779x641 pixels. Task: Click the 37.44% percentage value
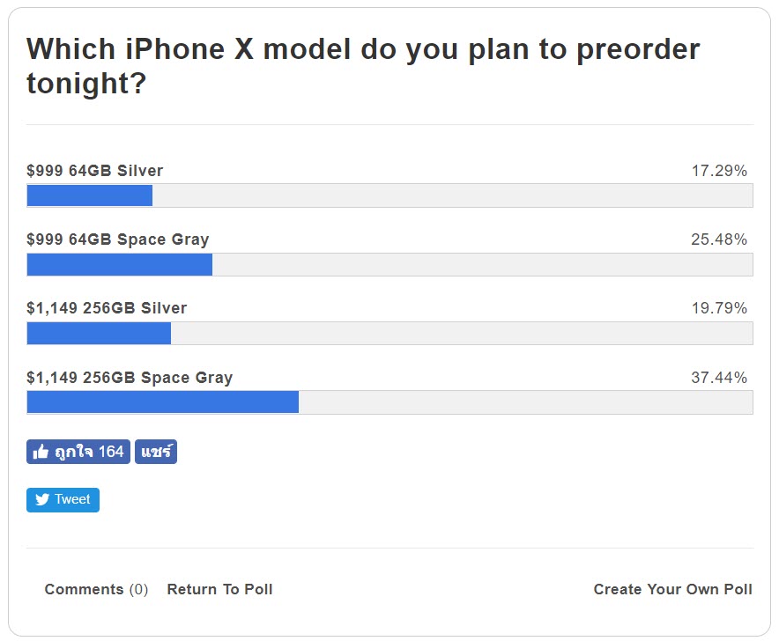point(724,377)
